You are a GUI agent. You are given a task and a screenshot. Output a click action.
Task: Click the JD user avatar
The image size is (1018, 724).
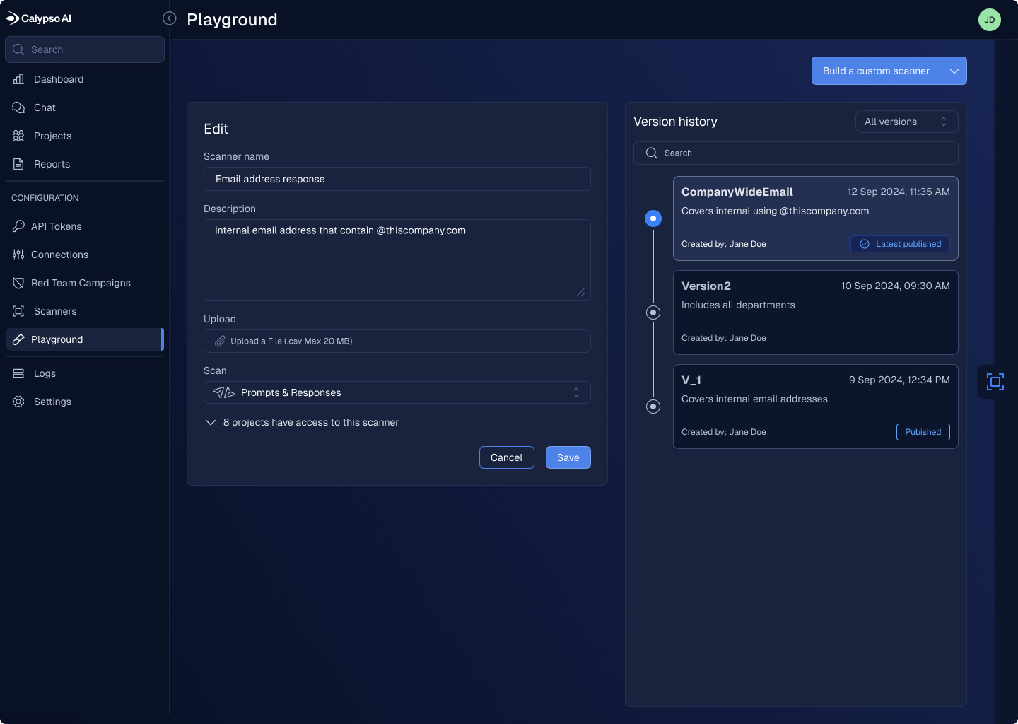pos(989,20)
